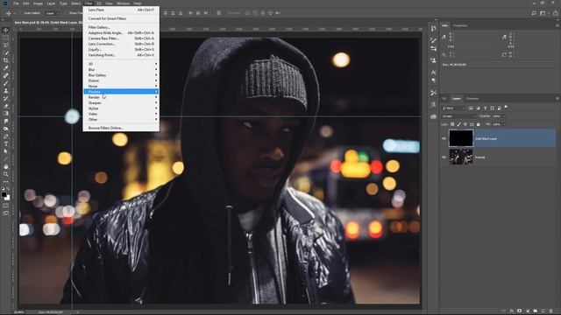Select the Rectangular Marquee tool

(6, 38)
